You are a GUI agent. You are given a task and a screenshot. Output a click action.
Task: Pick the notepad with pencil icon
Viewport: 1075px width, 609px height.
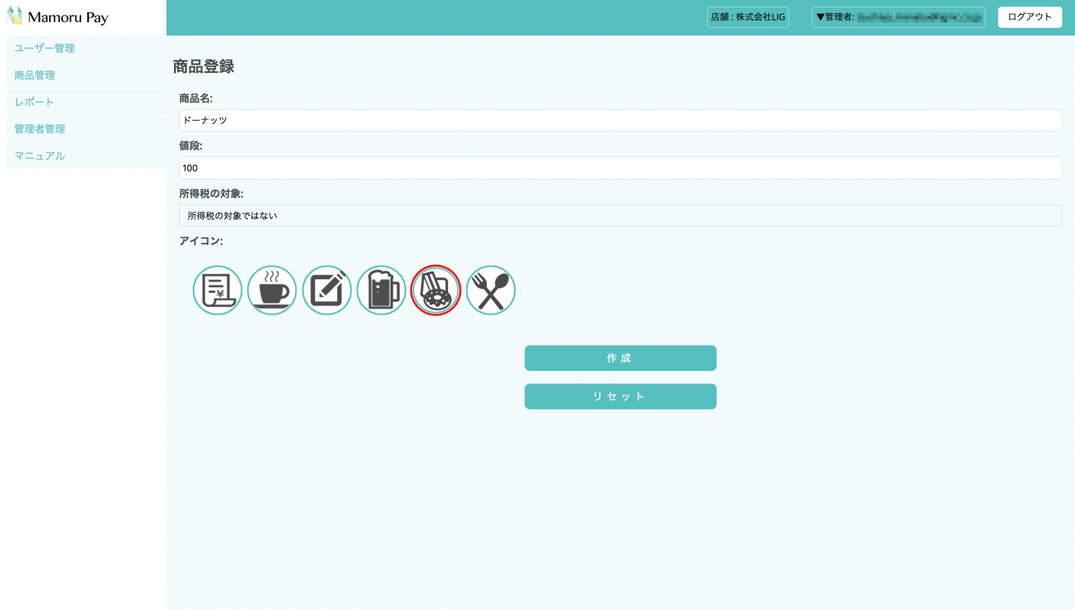pyautogui.click(x=327, y=290)
